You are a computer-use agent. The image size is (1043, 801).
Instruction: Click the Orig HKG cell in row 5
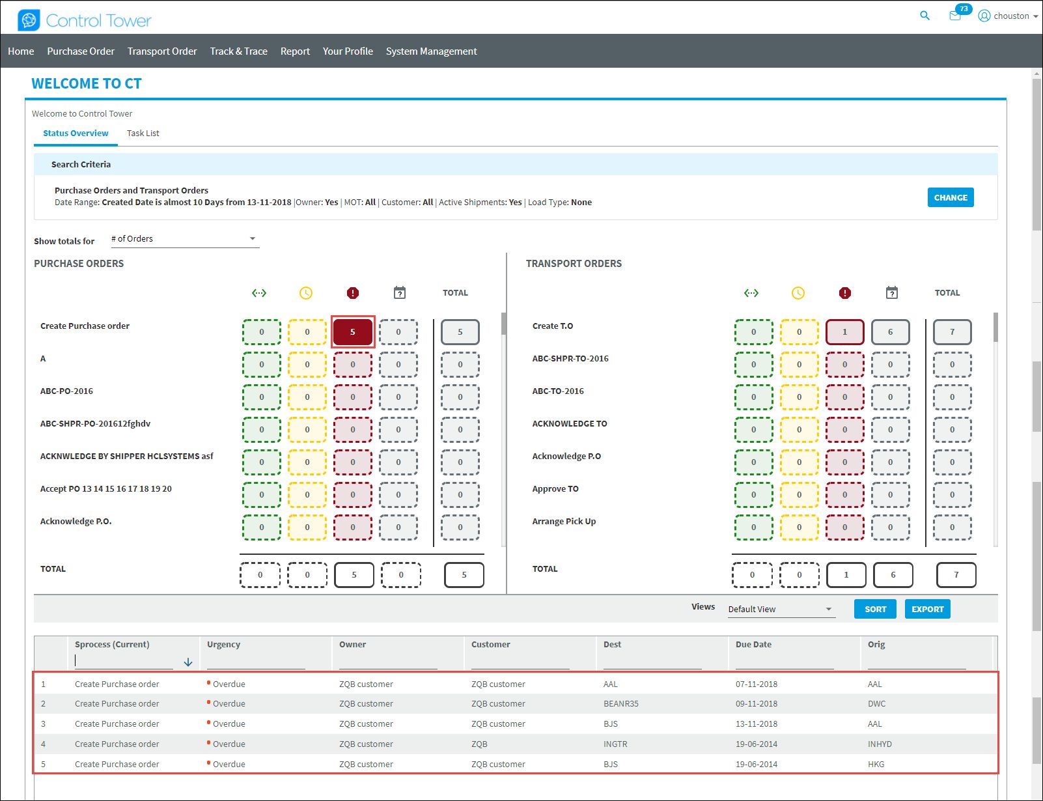click(876, 764)
